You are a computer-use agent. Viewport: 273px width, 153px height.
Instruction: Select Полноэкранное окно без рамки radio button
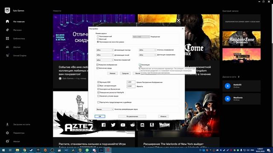pos(98,42)
